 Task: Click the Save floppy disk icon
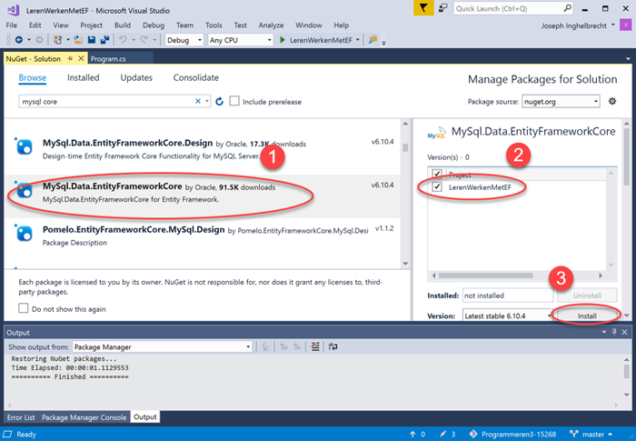click(x=92, y=40)
